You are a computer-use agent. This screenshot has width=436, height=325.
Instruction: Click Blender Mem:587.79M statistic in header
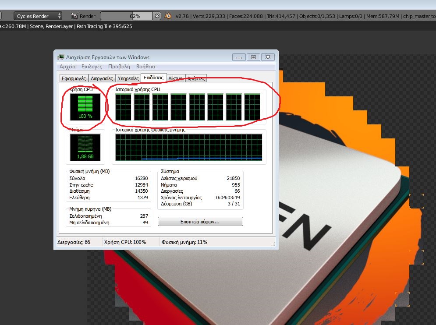[x=383, y=16]
